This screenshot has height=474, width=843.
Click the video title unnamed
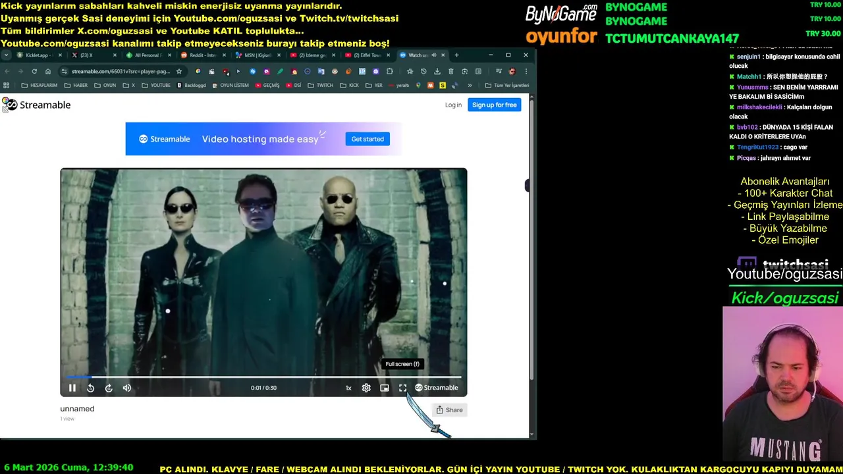(77, 409)
